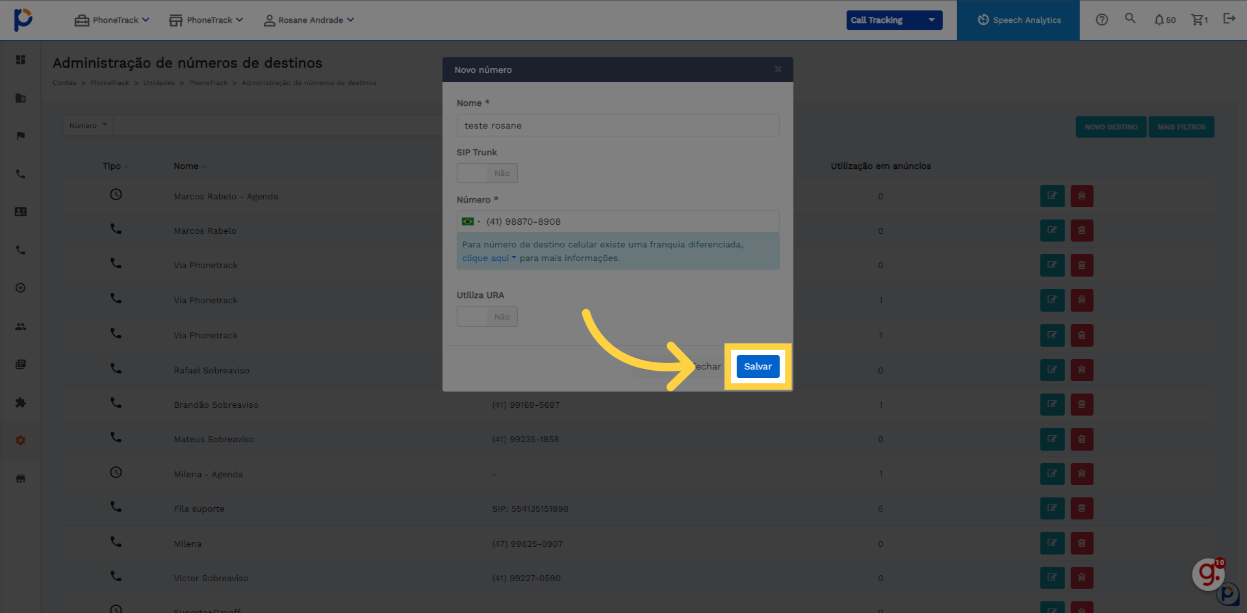1247x613 pixels.
Task: Open the help question mark icon
Action: pos(1102,20)
